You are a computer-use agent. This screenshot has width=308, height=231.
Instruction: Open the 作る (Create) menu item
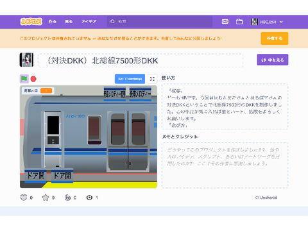pos(53,22)
